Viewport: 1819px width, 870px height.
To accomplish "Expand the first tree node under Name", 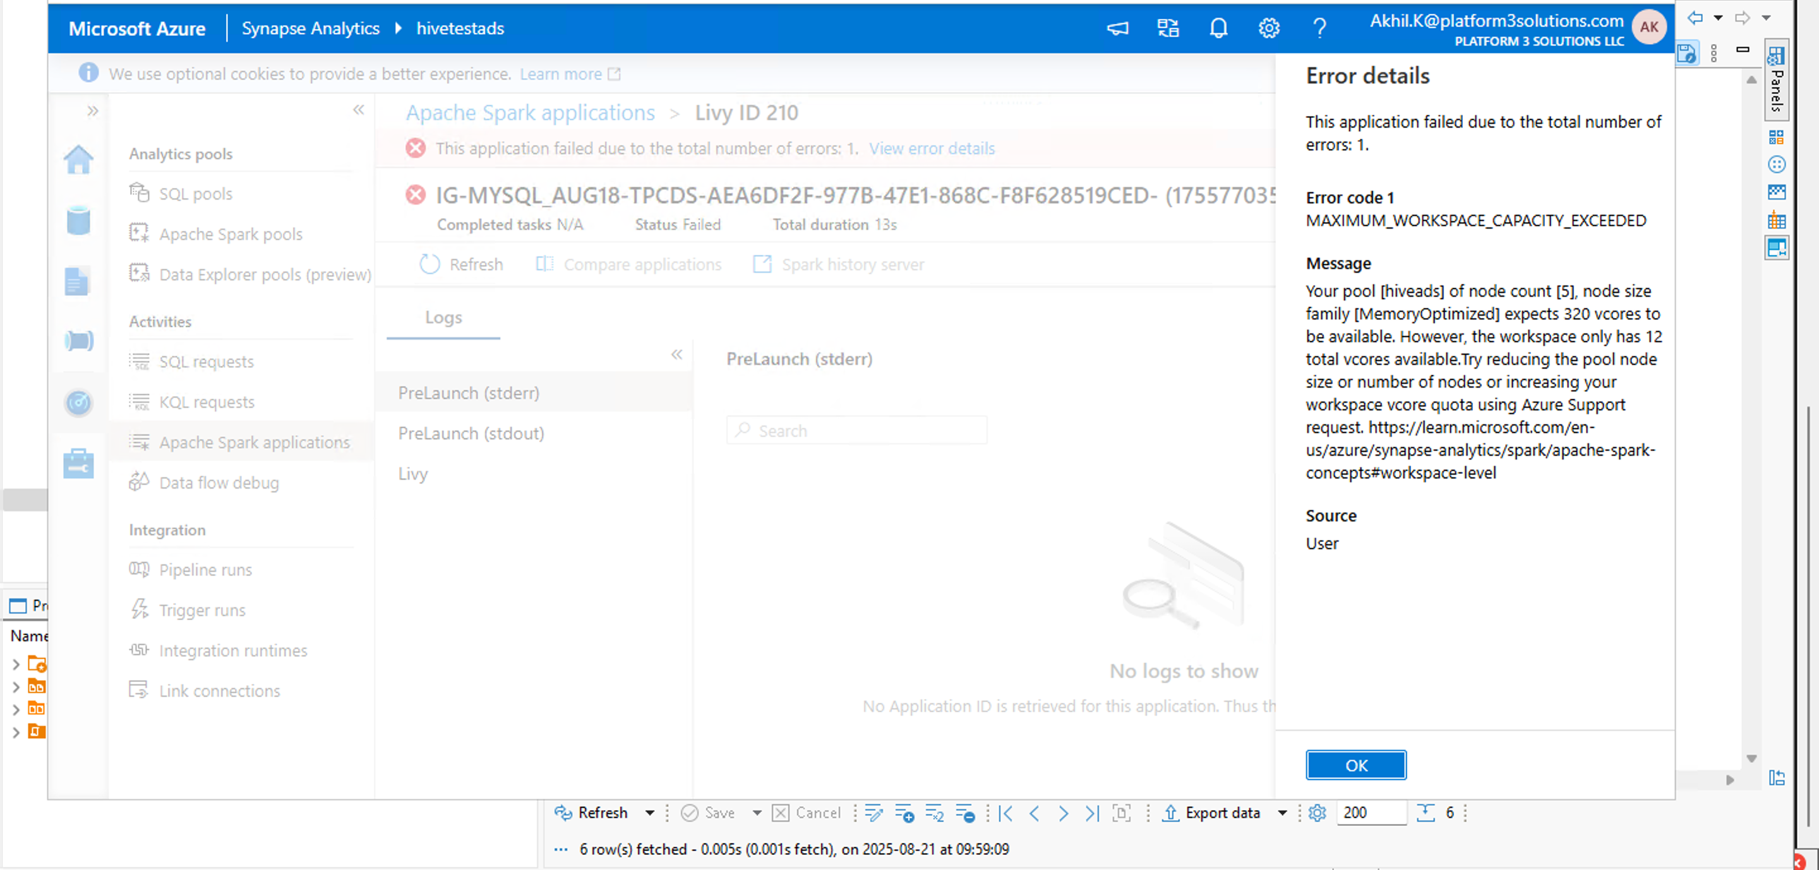I will point(16,664).
